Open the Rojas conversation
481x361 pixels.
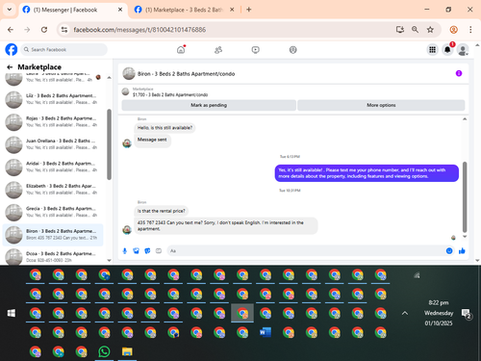click(x=53, y=121)
